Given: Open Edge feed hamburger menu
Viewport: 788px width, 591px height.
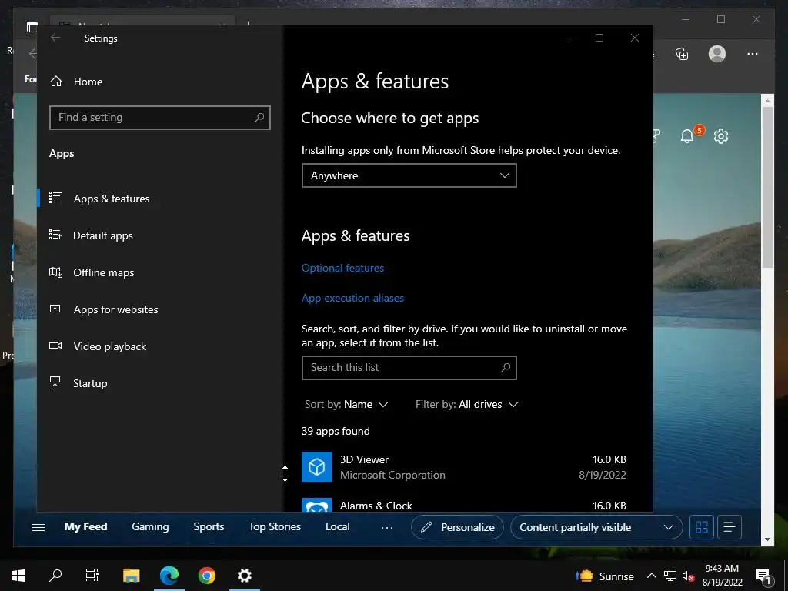Looking at the screenshot, I should tap(38, 527).
